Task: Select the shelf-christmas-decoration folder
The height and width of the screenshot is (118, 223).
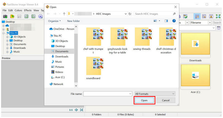Action: (166, 40)
